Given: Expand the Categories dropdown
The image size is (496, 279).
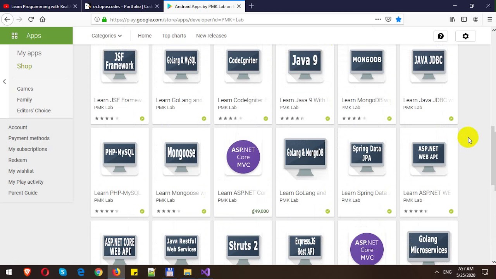Looking at the screenshot, I should pyautogui.click(x=107, y=36).
